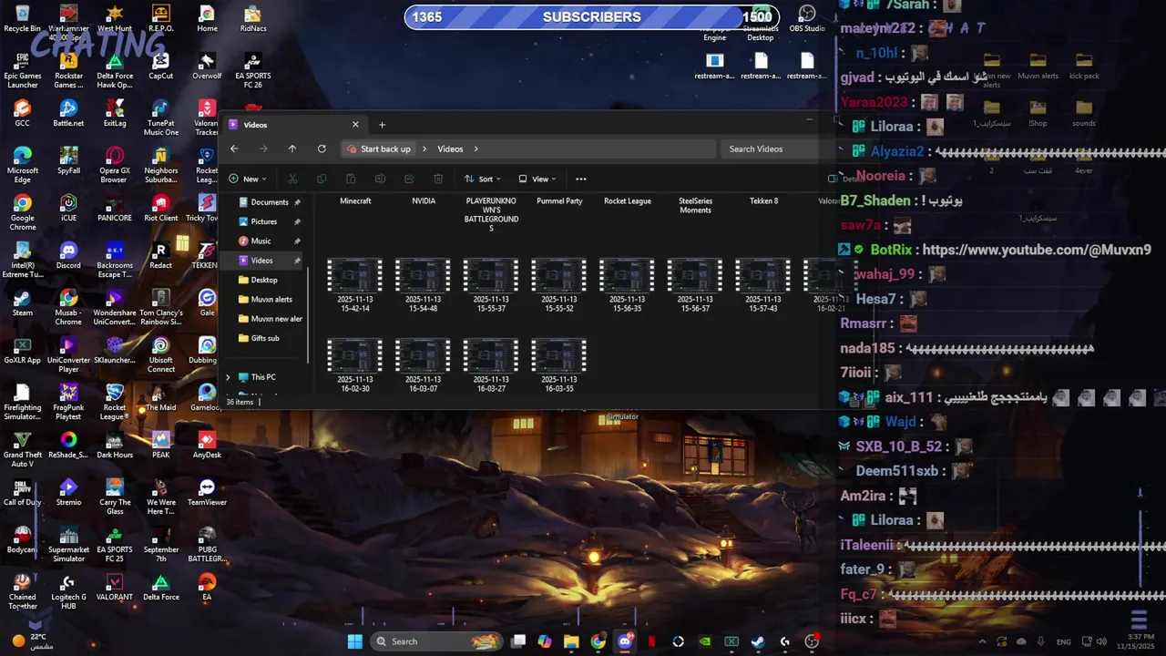Screen dimensions: 1166x656
Task: Select the TeamViewer desktop icon
Action: [207, 492]
